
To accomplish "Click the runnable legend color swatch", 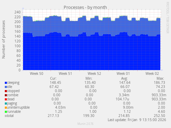I will pos(6,112).
